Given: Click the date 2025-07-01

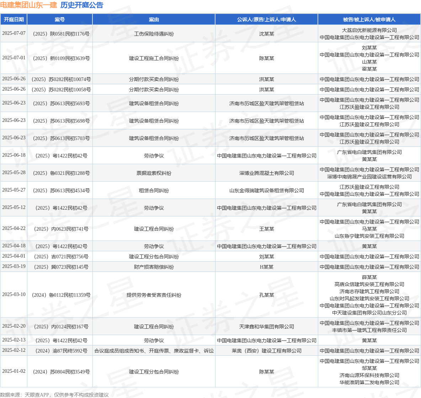Looking at the screenshot, I should click(14, 58).
